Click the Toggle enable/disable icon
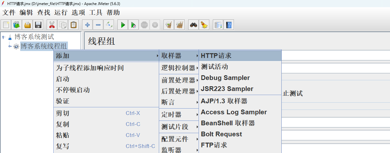This screenshot has width=390, height=153. 109,25
